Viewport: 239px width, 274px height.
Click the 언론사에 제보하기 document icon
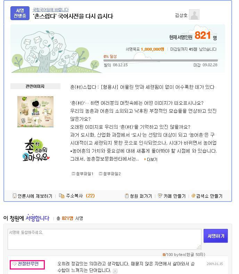tap(15, 196)
